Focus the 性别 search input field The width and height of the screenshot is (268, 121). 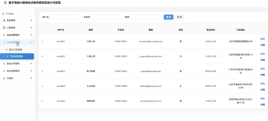point(145,17)
